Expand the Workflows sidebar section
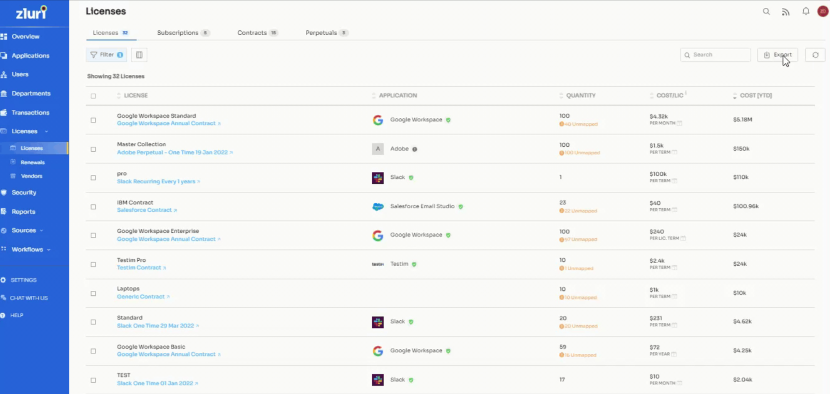Viewport: 830px width, 394px height. (x=49, y=250)
